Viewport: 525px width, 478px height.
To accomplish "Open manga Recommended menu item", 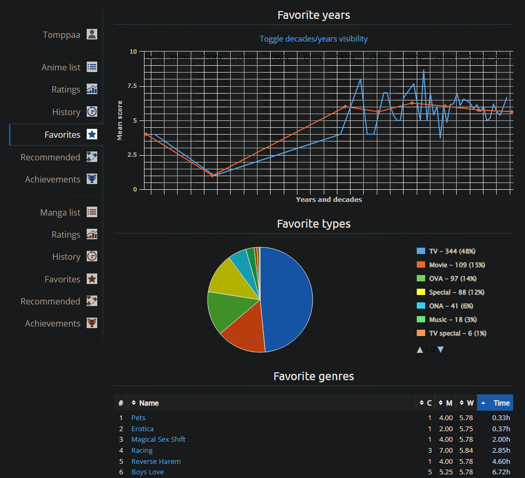I will 50,301.
